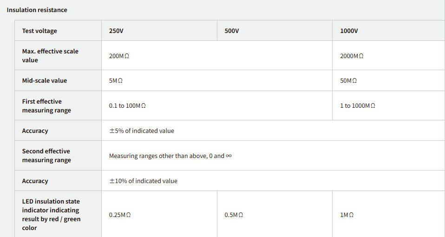
Task: Click the Insulation resistance section heading
Action: 37,10
